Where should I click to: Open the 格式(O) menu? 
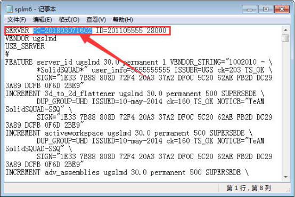(69, 20)
